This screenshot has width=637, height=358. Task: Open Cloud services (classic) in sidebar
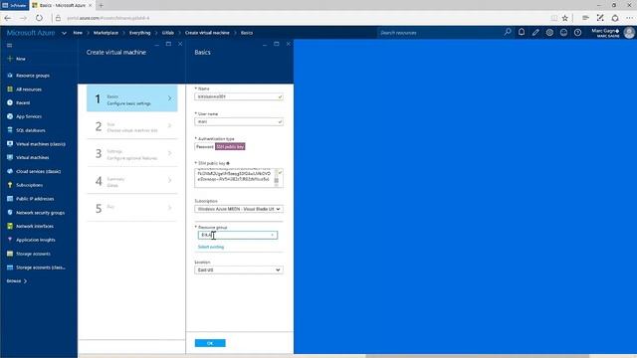point(38,171)
